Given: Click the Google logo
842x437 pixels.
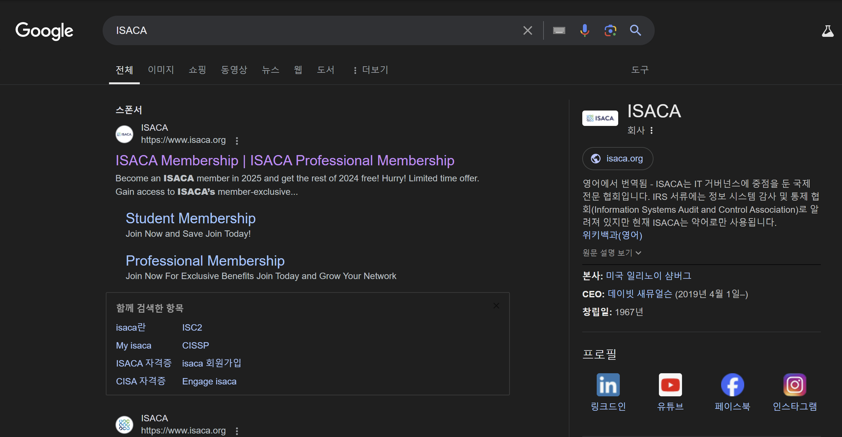Looking at the screenshot, I should coord(44,31).
